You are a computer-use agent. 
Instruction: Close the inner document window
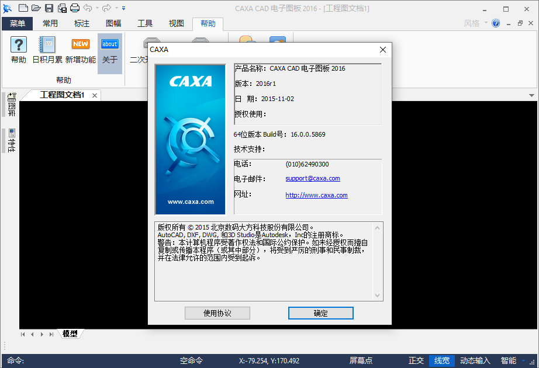click(531, 23)
